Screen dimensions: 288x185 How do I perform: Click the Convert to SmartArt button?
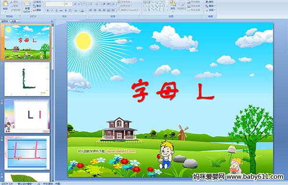[128, 10]
